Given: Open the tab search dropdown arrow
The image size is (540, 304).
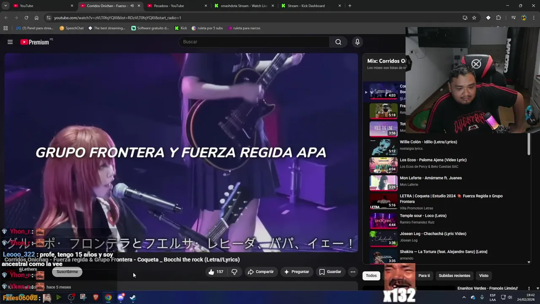Looking at the screenshot, I should click(x=5, y=6).
